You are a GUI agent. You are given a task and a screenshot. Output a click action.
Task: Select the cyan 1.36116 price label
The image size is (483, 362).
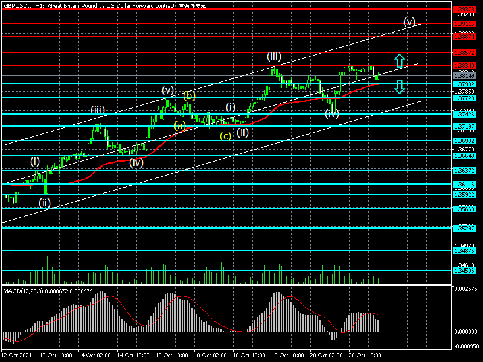464,185
